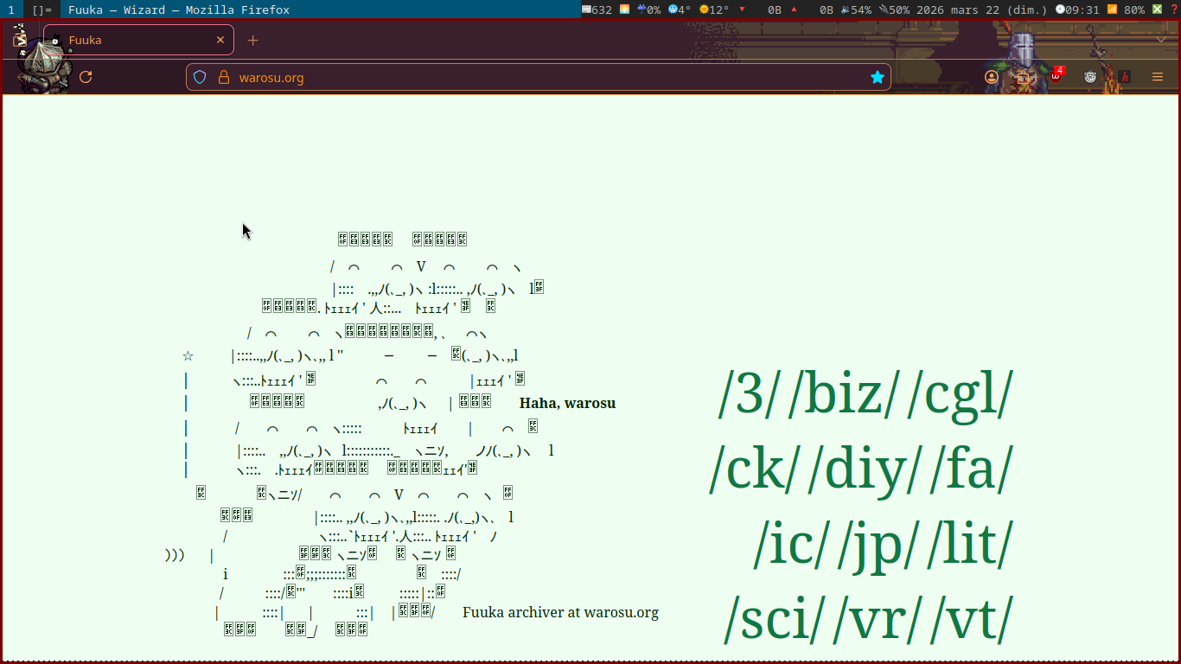The height and width of the screenshot is (664, 1181).
Task: Expand the list all tabs chevron
Action: pos(1161,40)
